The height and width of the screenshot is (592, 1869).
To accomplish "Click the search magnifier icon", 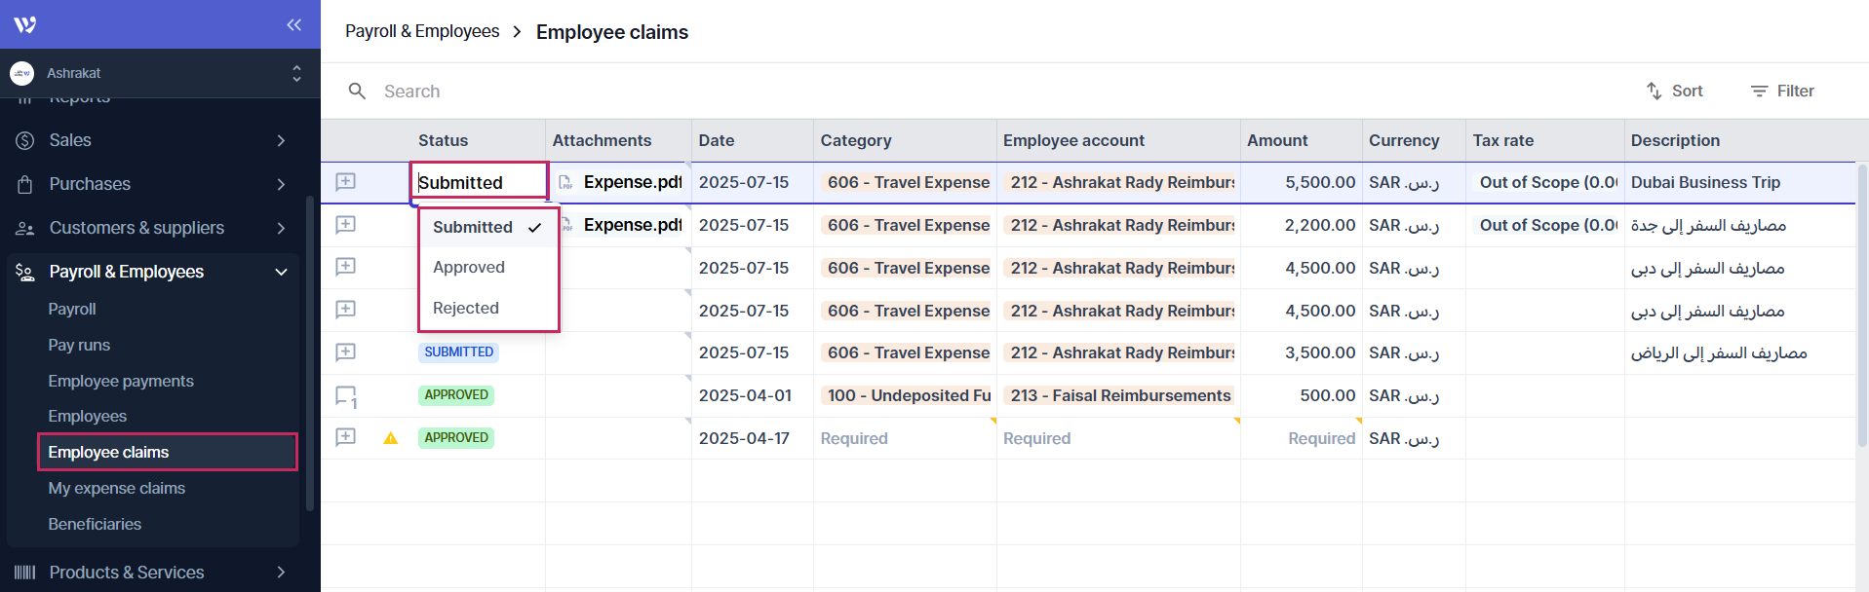I will click(358, 91).
